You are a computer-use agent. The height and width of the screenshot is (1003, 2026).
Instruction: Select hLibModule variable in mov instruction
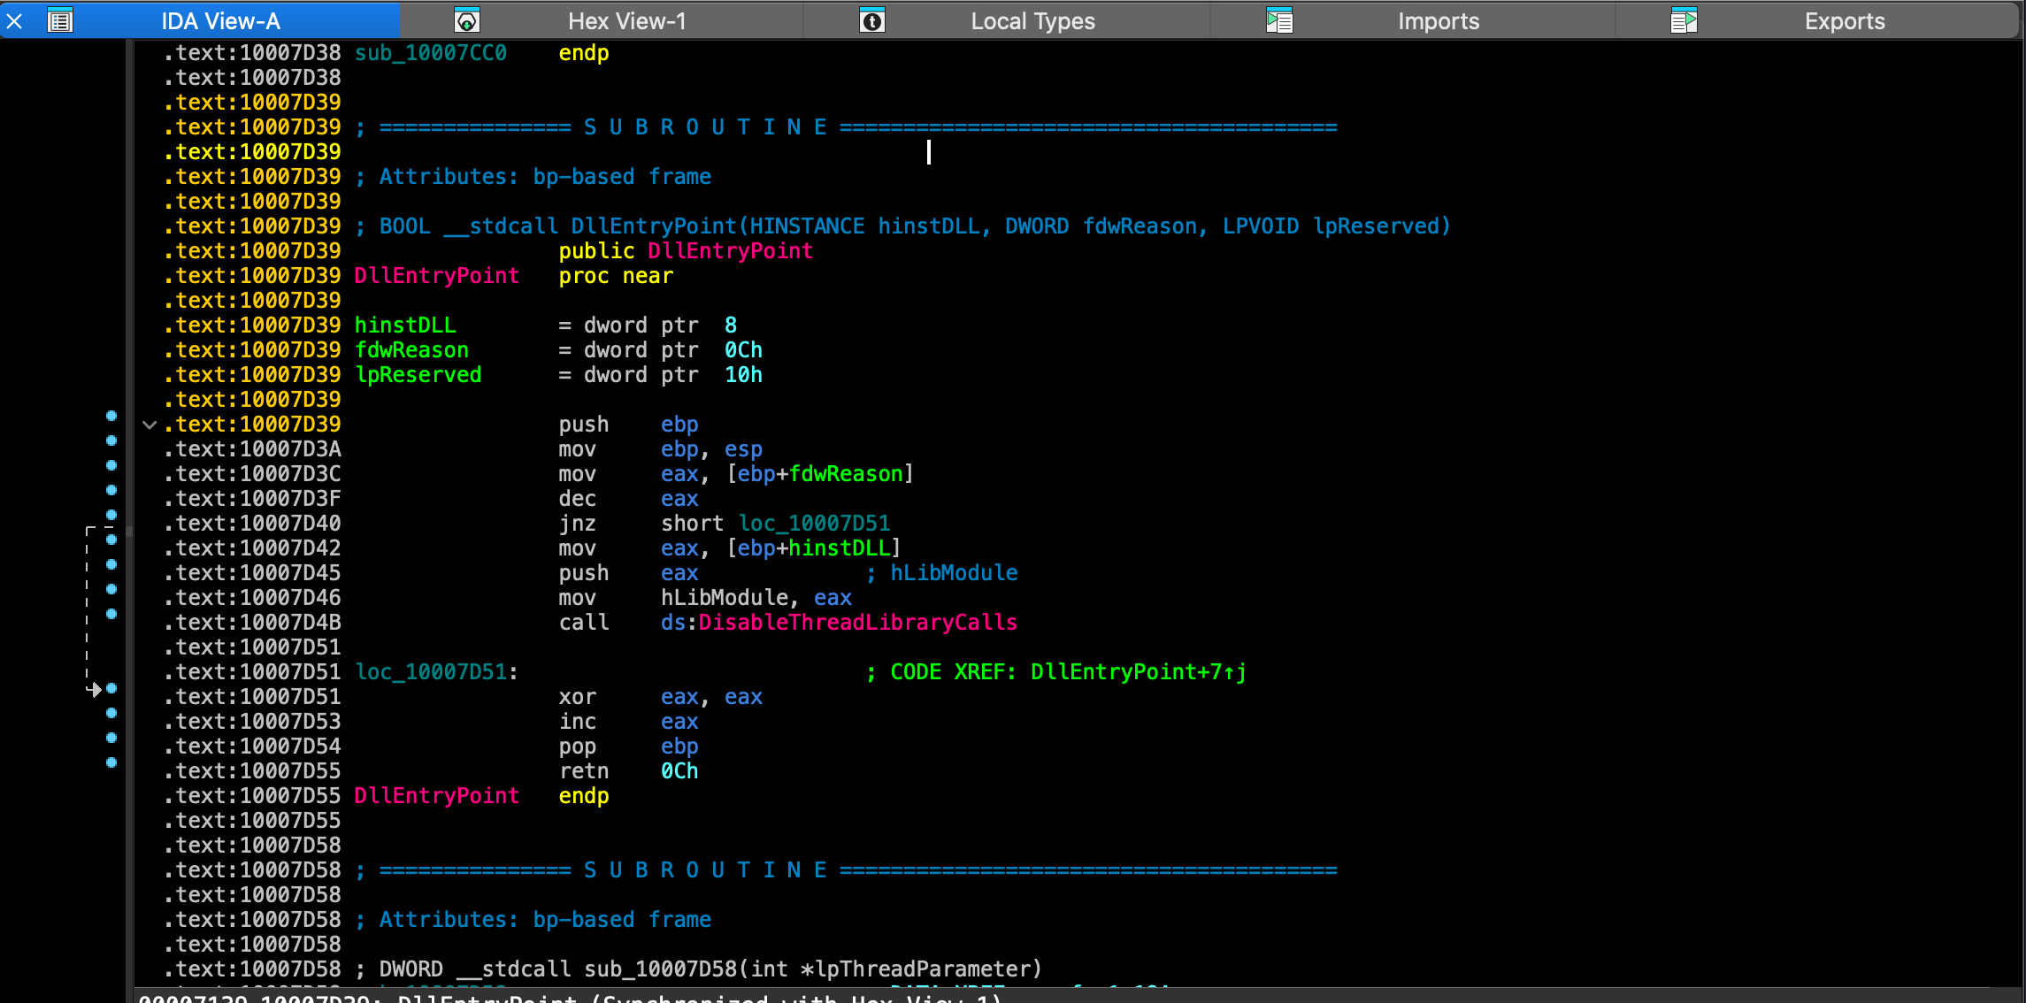[x=725, y=598]
